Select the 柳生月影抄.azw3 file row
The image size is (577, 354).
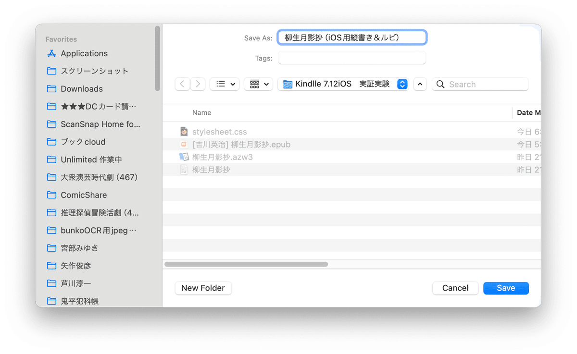coord(352,157)
